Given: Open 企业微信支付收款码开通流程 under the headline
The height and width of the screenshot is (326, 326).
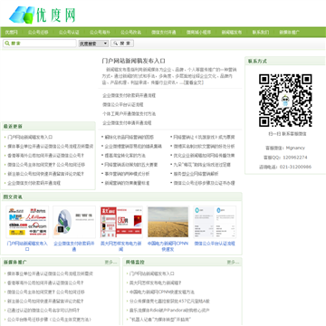Looking at the screenshot, I should coord(129,95).
